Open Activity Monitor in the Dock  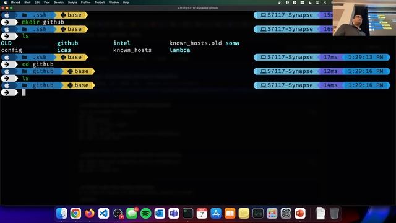pos(258,213)
